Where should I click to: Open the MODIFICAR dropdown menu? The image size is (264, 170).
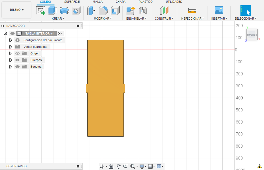tap(103, 19)
